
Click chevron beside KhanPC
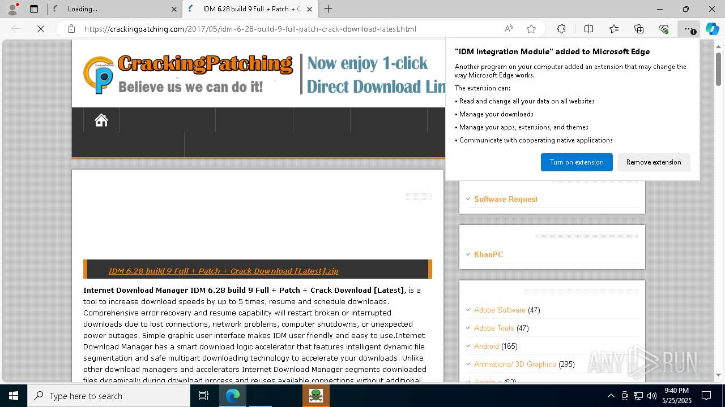468,254
